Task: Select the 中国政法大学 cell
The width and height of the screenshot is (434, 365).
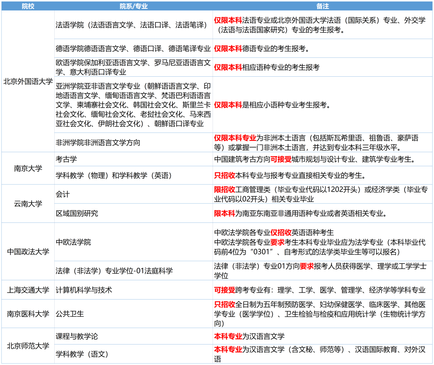Action: [28, 251]
